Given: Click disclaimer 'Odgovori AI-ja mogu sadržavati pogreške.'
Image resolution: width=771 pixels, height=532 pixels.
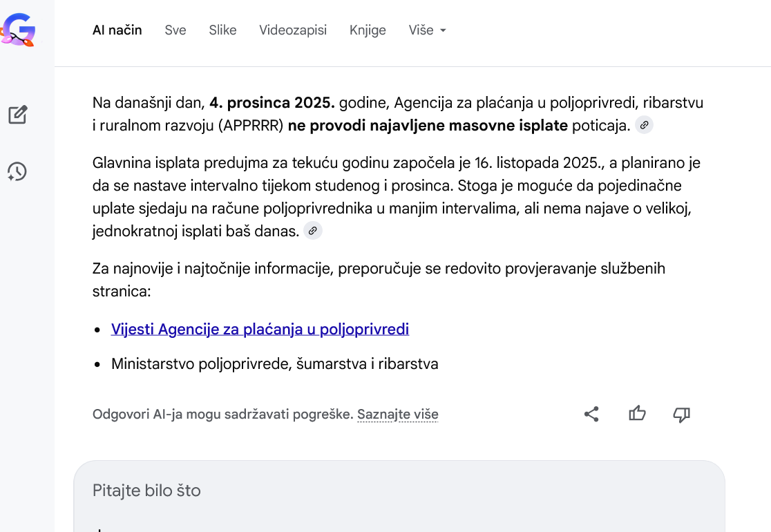Looking at the screenshot, I should point(222,414).
